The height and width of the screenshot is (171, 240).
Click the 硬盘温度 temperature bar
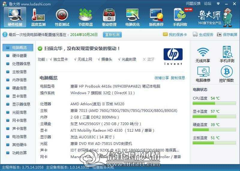pyautogui.click(x=214, y=130)
